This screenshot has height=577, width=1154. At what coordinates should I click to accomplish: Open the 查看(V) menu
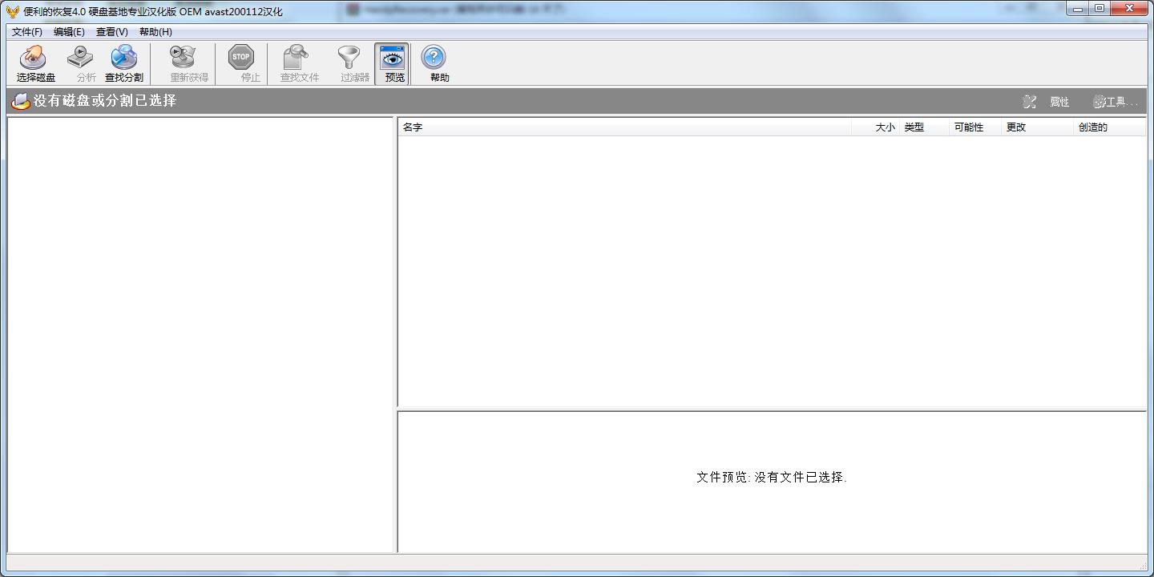coord(112,32)
